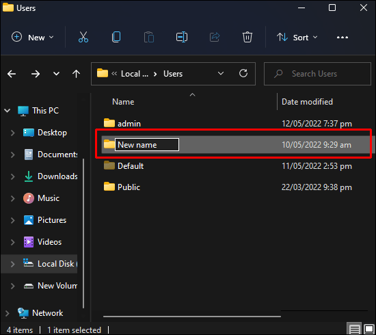Click date 12/05/2022 7:37 pm
Image resolution: width=376 pixels, height=335 pixels.
317,124
